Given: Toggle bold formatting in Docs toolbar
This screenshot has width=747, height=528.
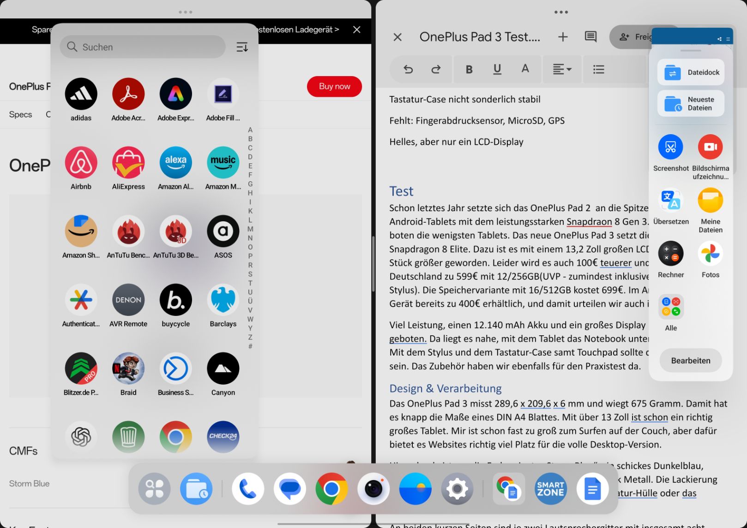Looking at the screenshot, I should 469,69.
